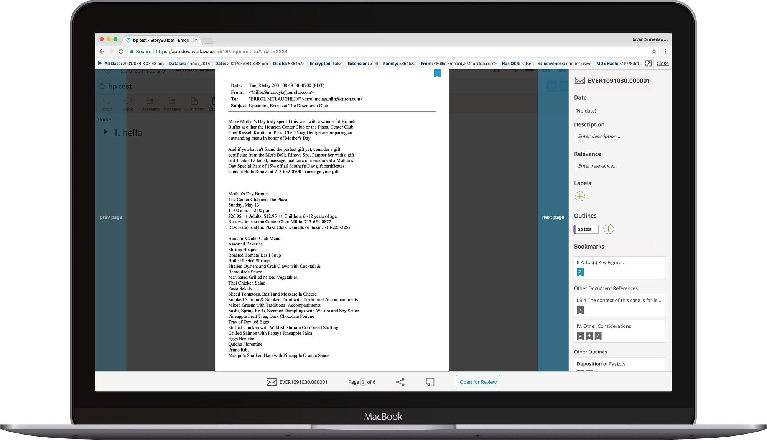767x440 pixels.
Task: Click the share icon in bottom bar
Action: [400, 382]
